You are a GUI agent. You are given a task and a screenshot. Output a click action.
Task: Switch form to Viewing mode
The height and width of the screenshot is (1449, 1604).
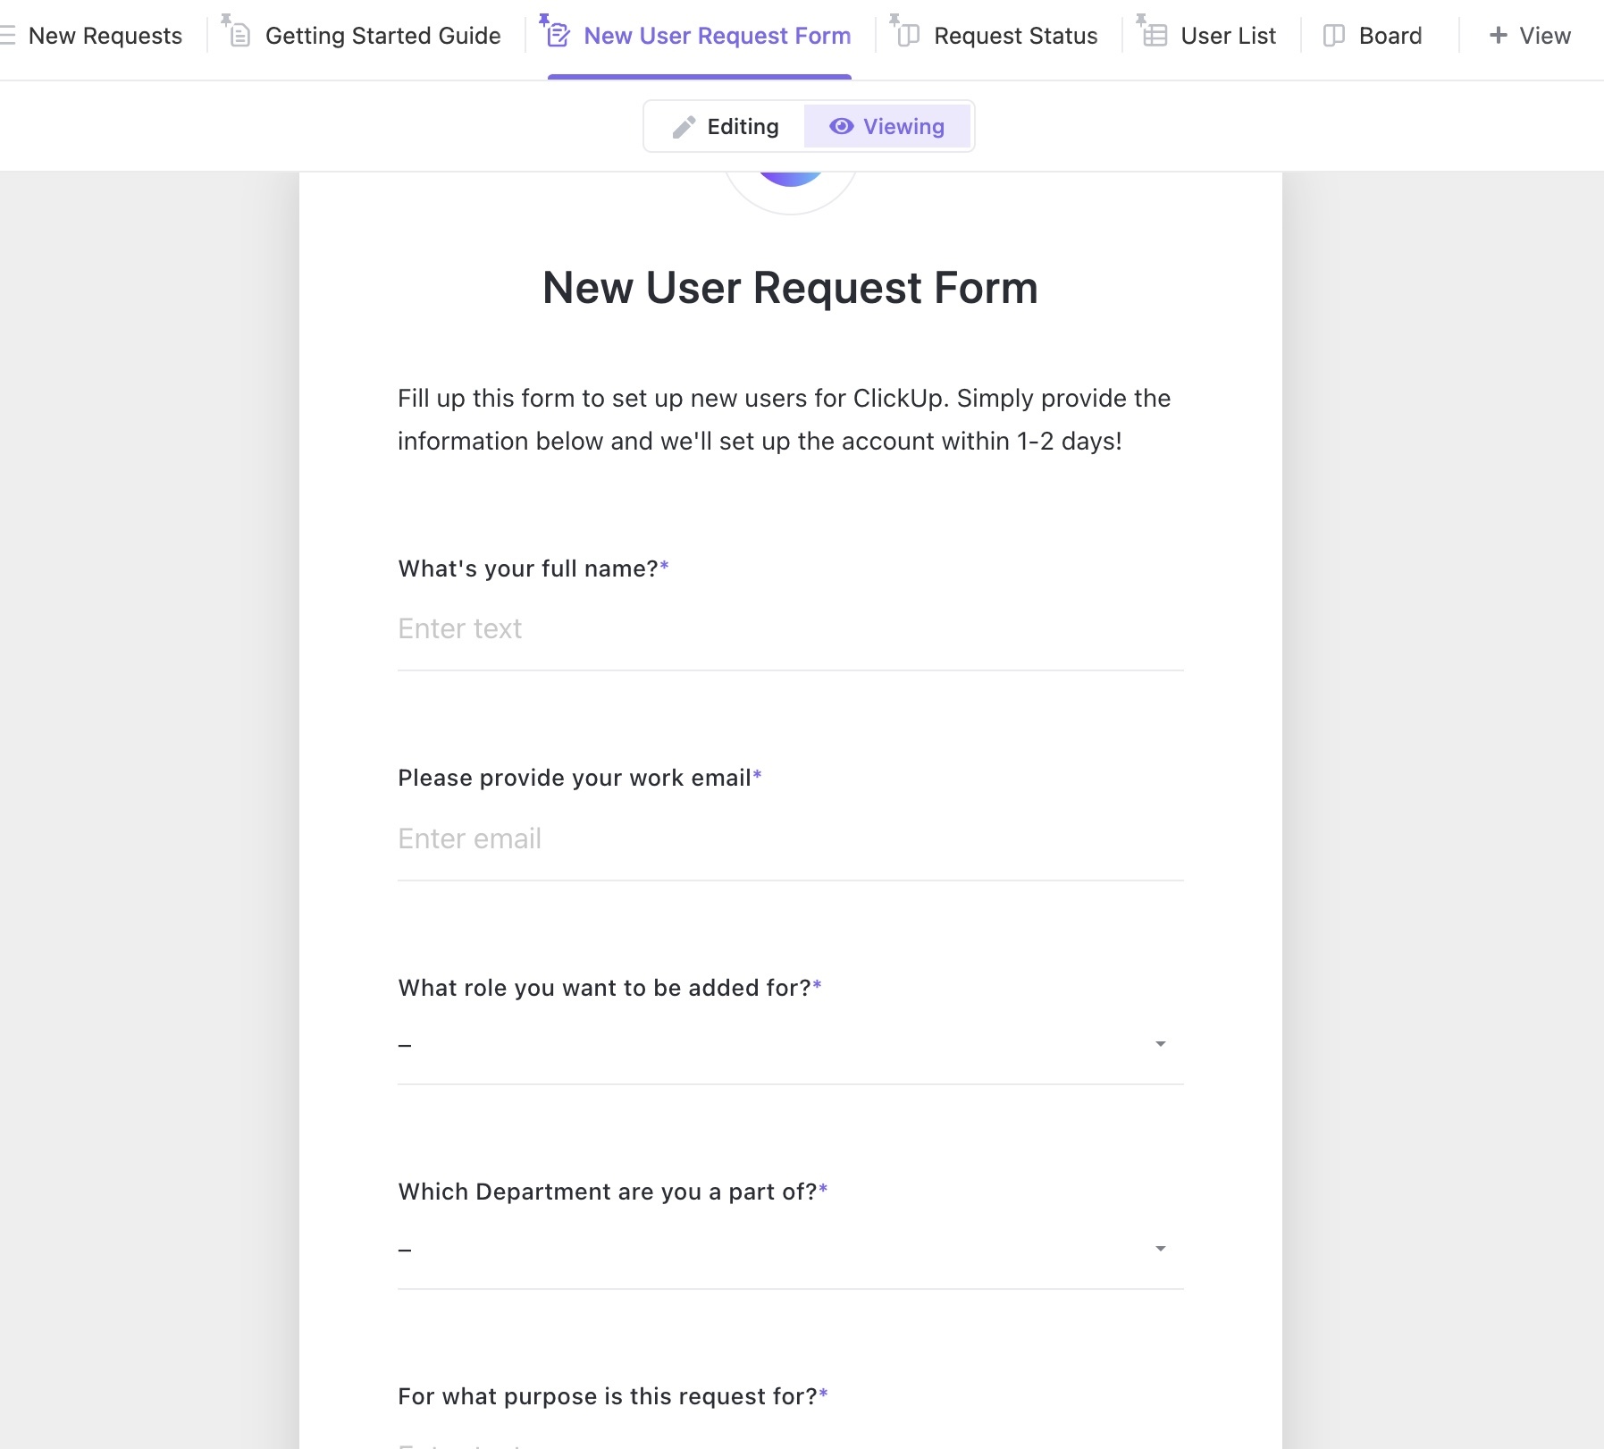point(886,127)
